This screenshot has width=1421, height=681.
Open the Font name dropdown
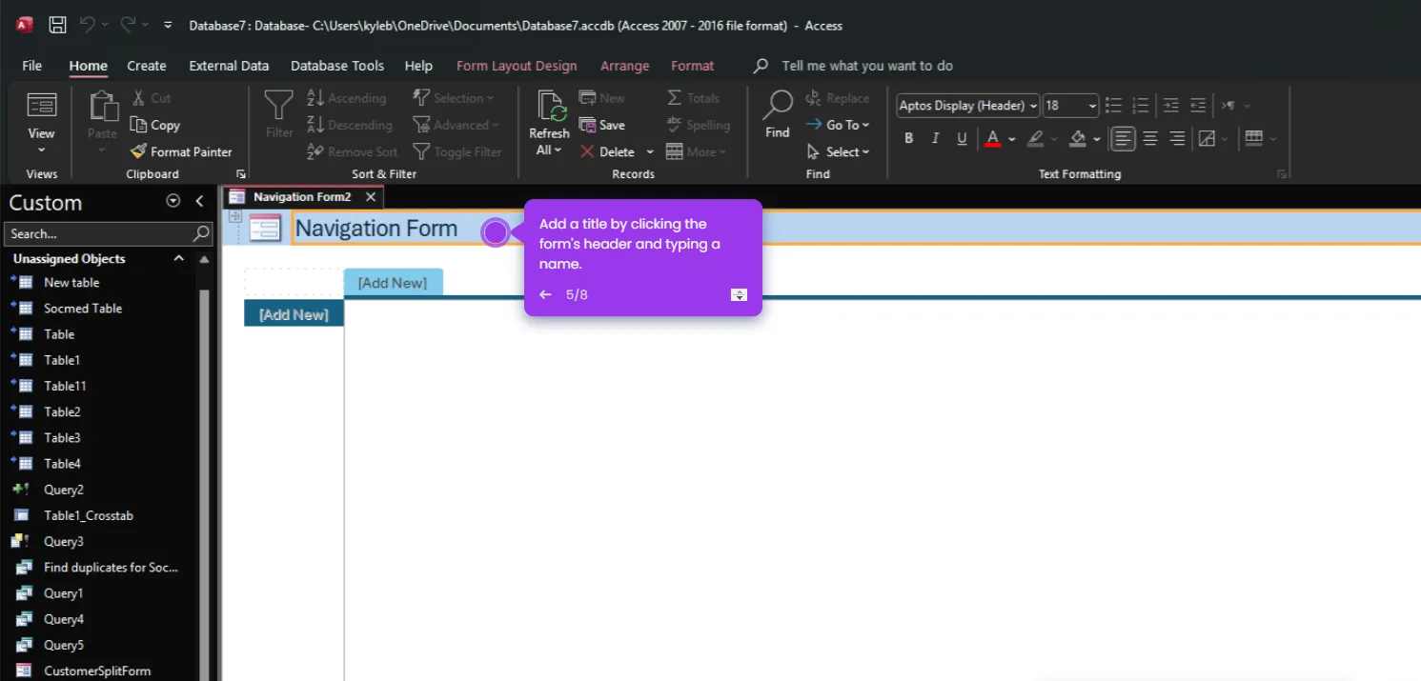click(1034, 105)
